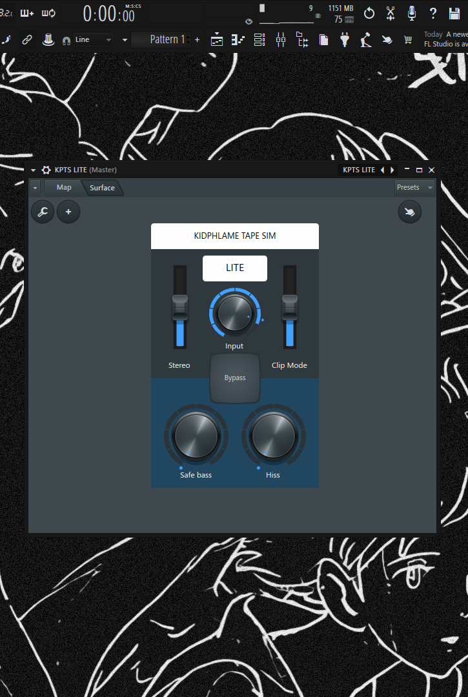
Task: Open the KPTS LITE window title menu arrow
Action: click(x=33, y=170)
